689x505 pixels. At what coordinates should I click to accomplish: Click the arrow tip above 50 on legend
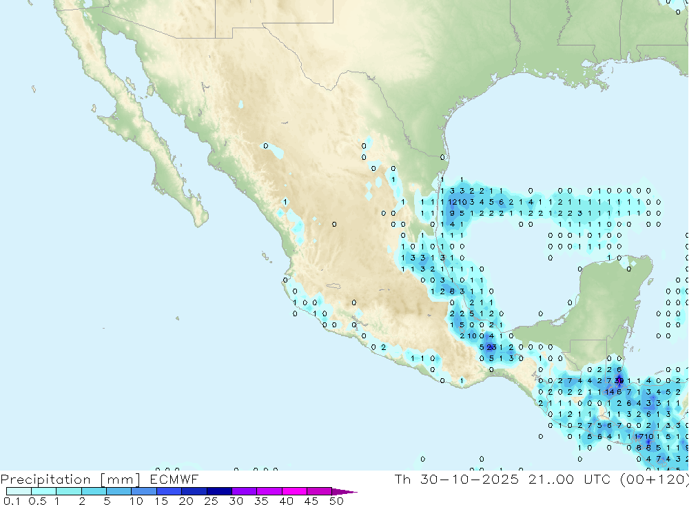(344, 492)
